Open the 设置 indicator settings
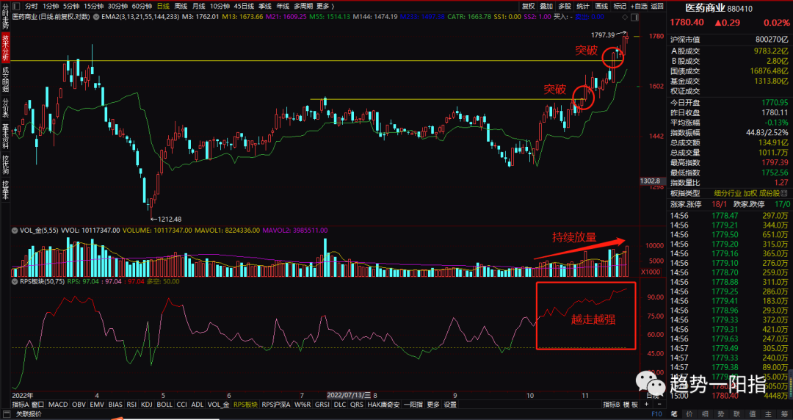793x420 pixels. point(450,405)
